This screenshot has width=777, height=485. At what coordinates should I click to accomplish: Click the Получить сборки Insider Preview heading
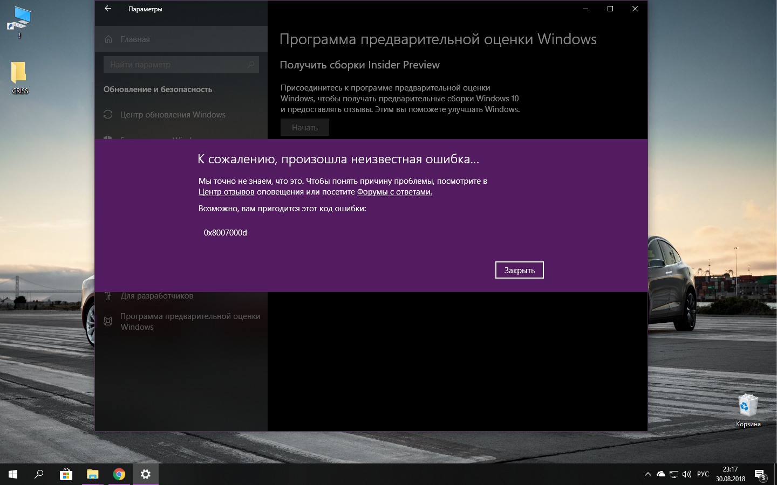(360, 65)
